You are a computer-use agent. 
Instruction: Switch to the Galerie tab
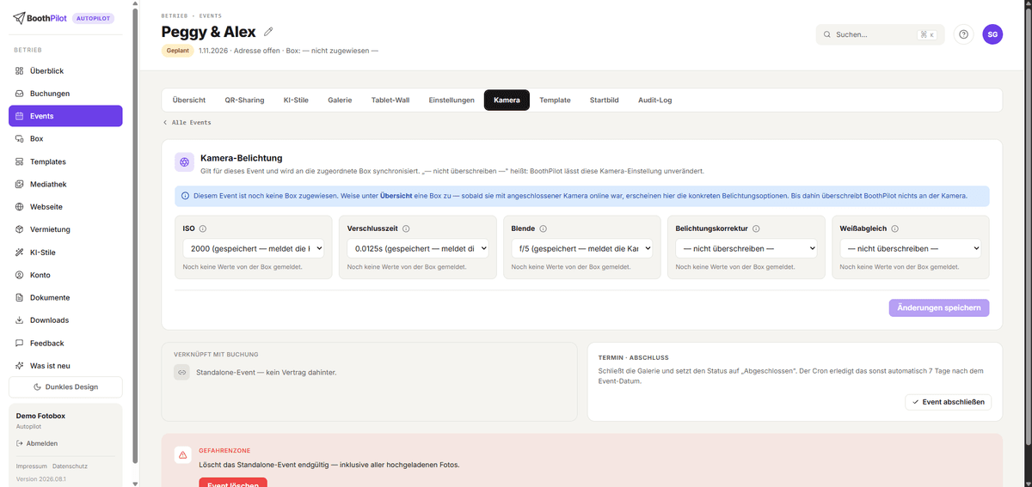point(340,100)
